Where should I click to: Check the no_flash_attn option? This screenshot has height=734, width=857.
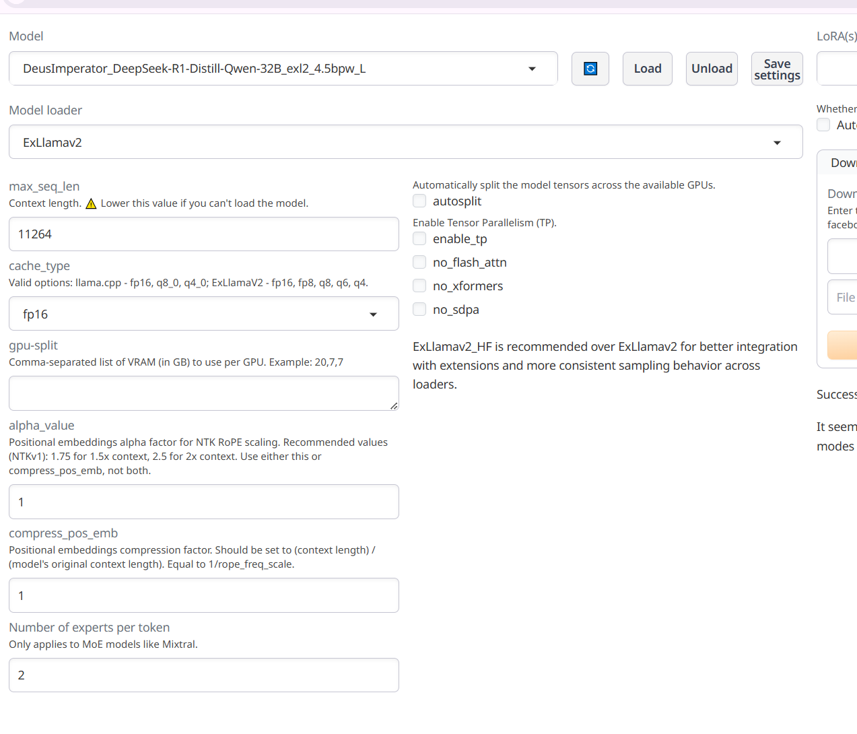(x=419, y=263)
